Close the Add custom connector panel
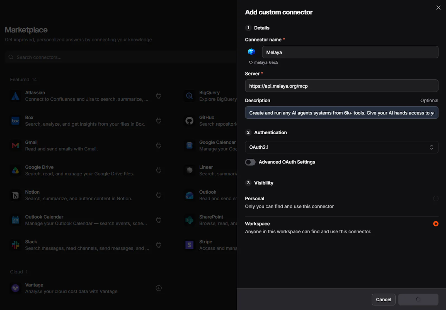 438,8
